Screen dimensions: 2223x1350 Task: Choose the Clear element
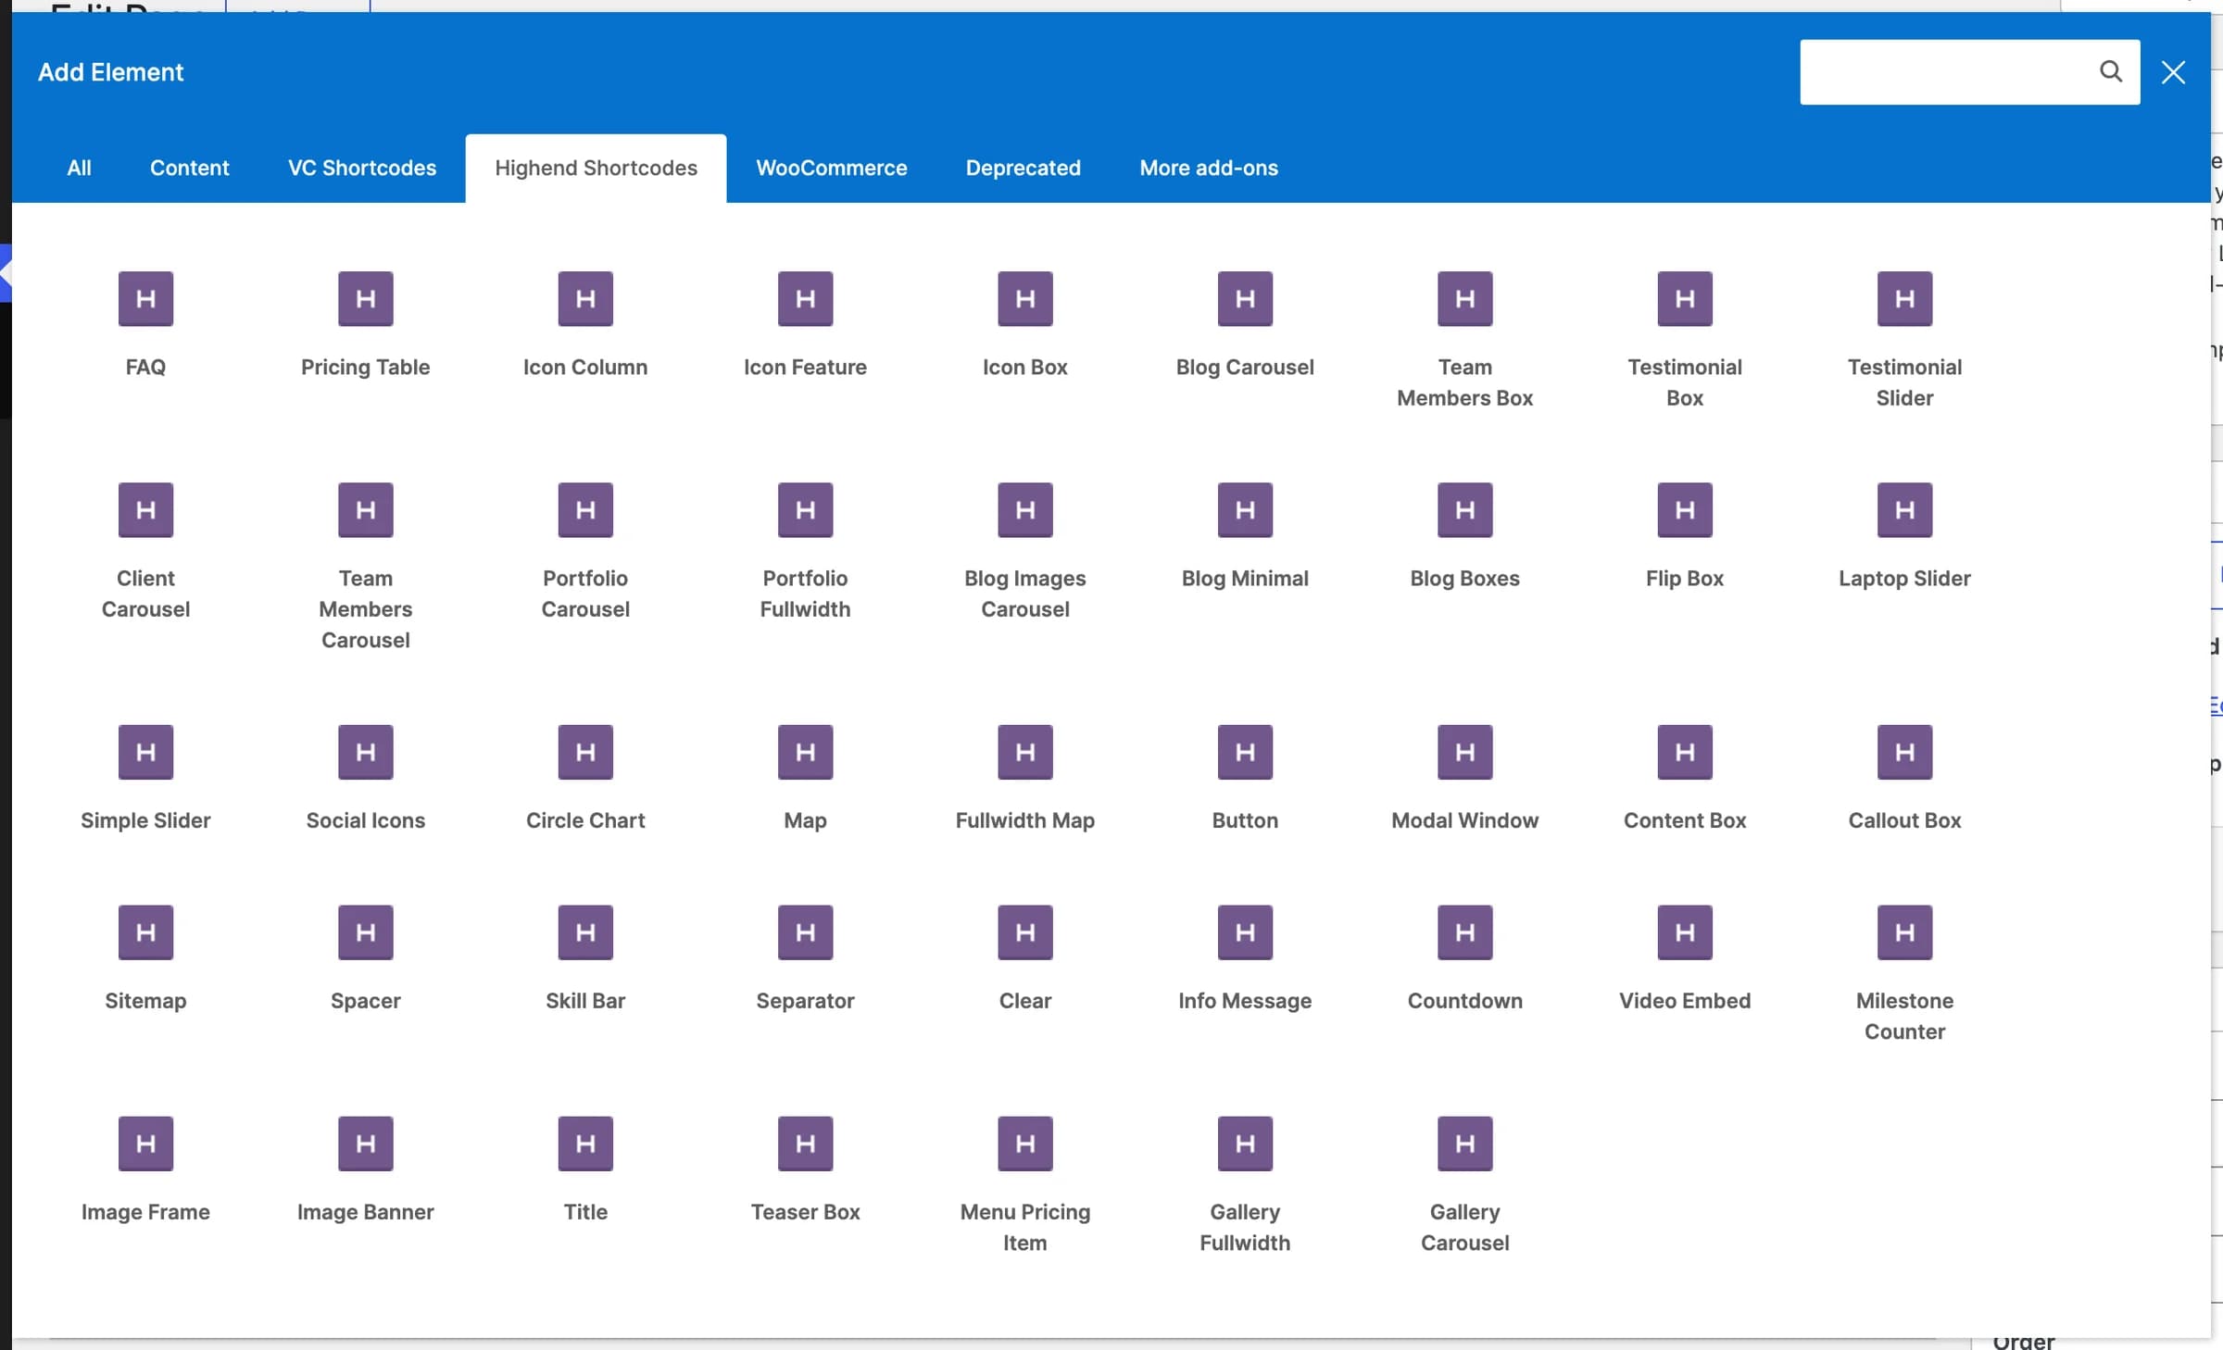[x=1025, y=958]
